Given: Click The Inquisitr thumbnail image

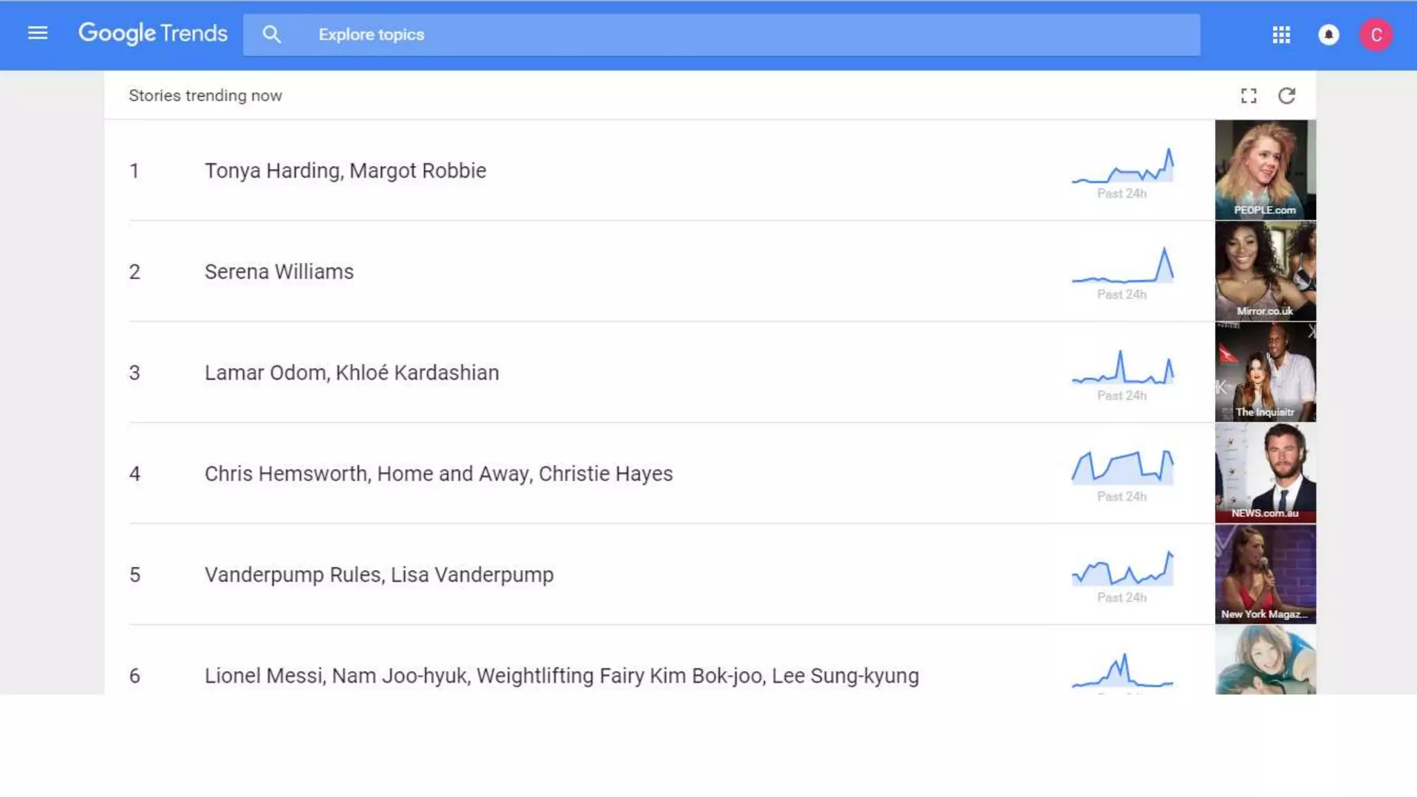Looking at the screenshot, I should pyautogui.click(x=1265, y=372).
